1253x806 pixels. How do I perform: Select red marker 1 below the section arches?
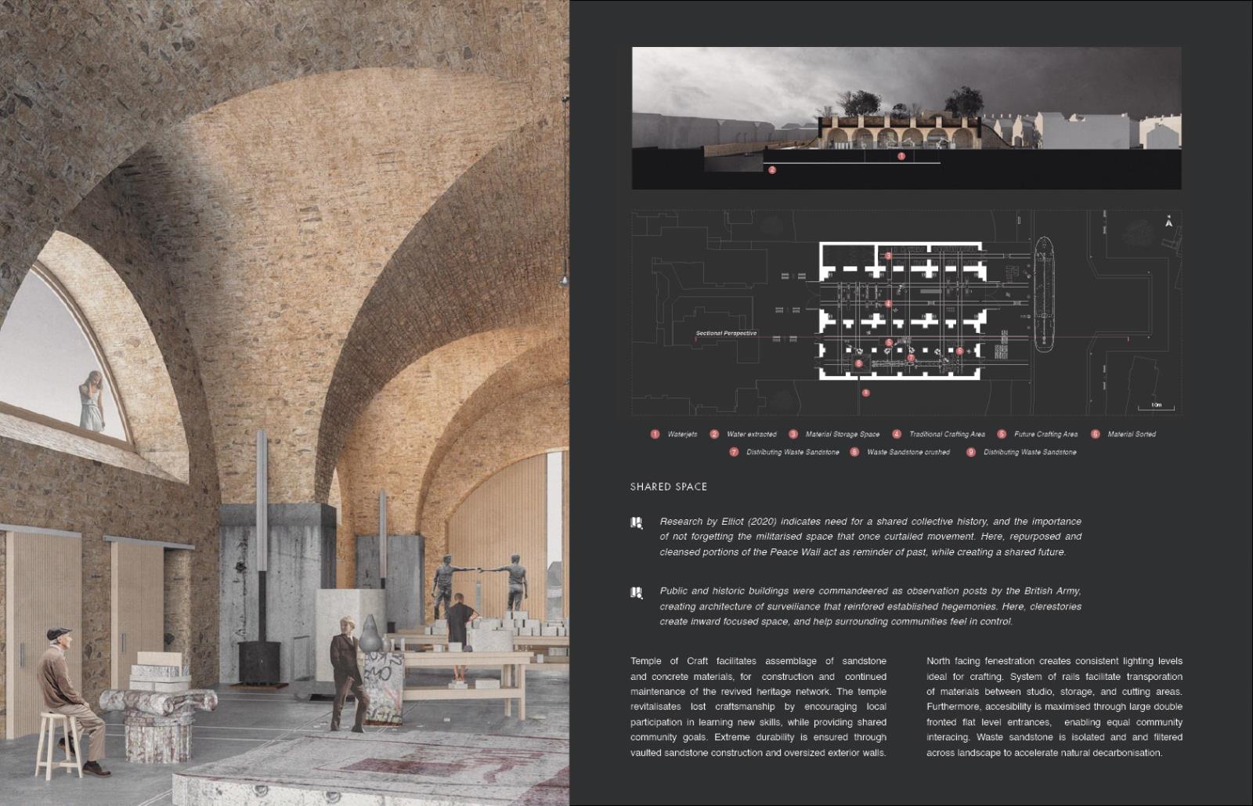[x=901, y=157]
